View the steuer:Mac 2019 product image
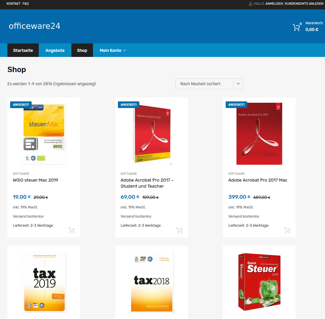Screen dimensions: 325x319 point(44,134)
